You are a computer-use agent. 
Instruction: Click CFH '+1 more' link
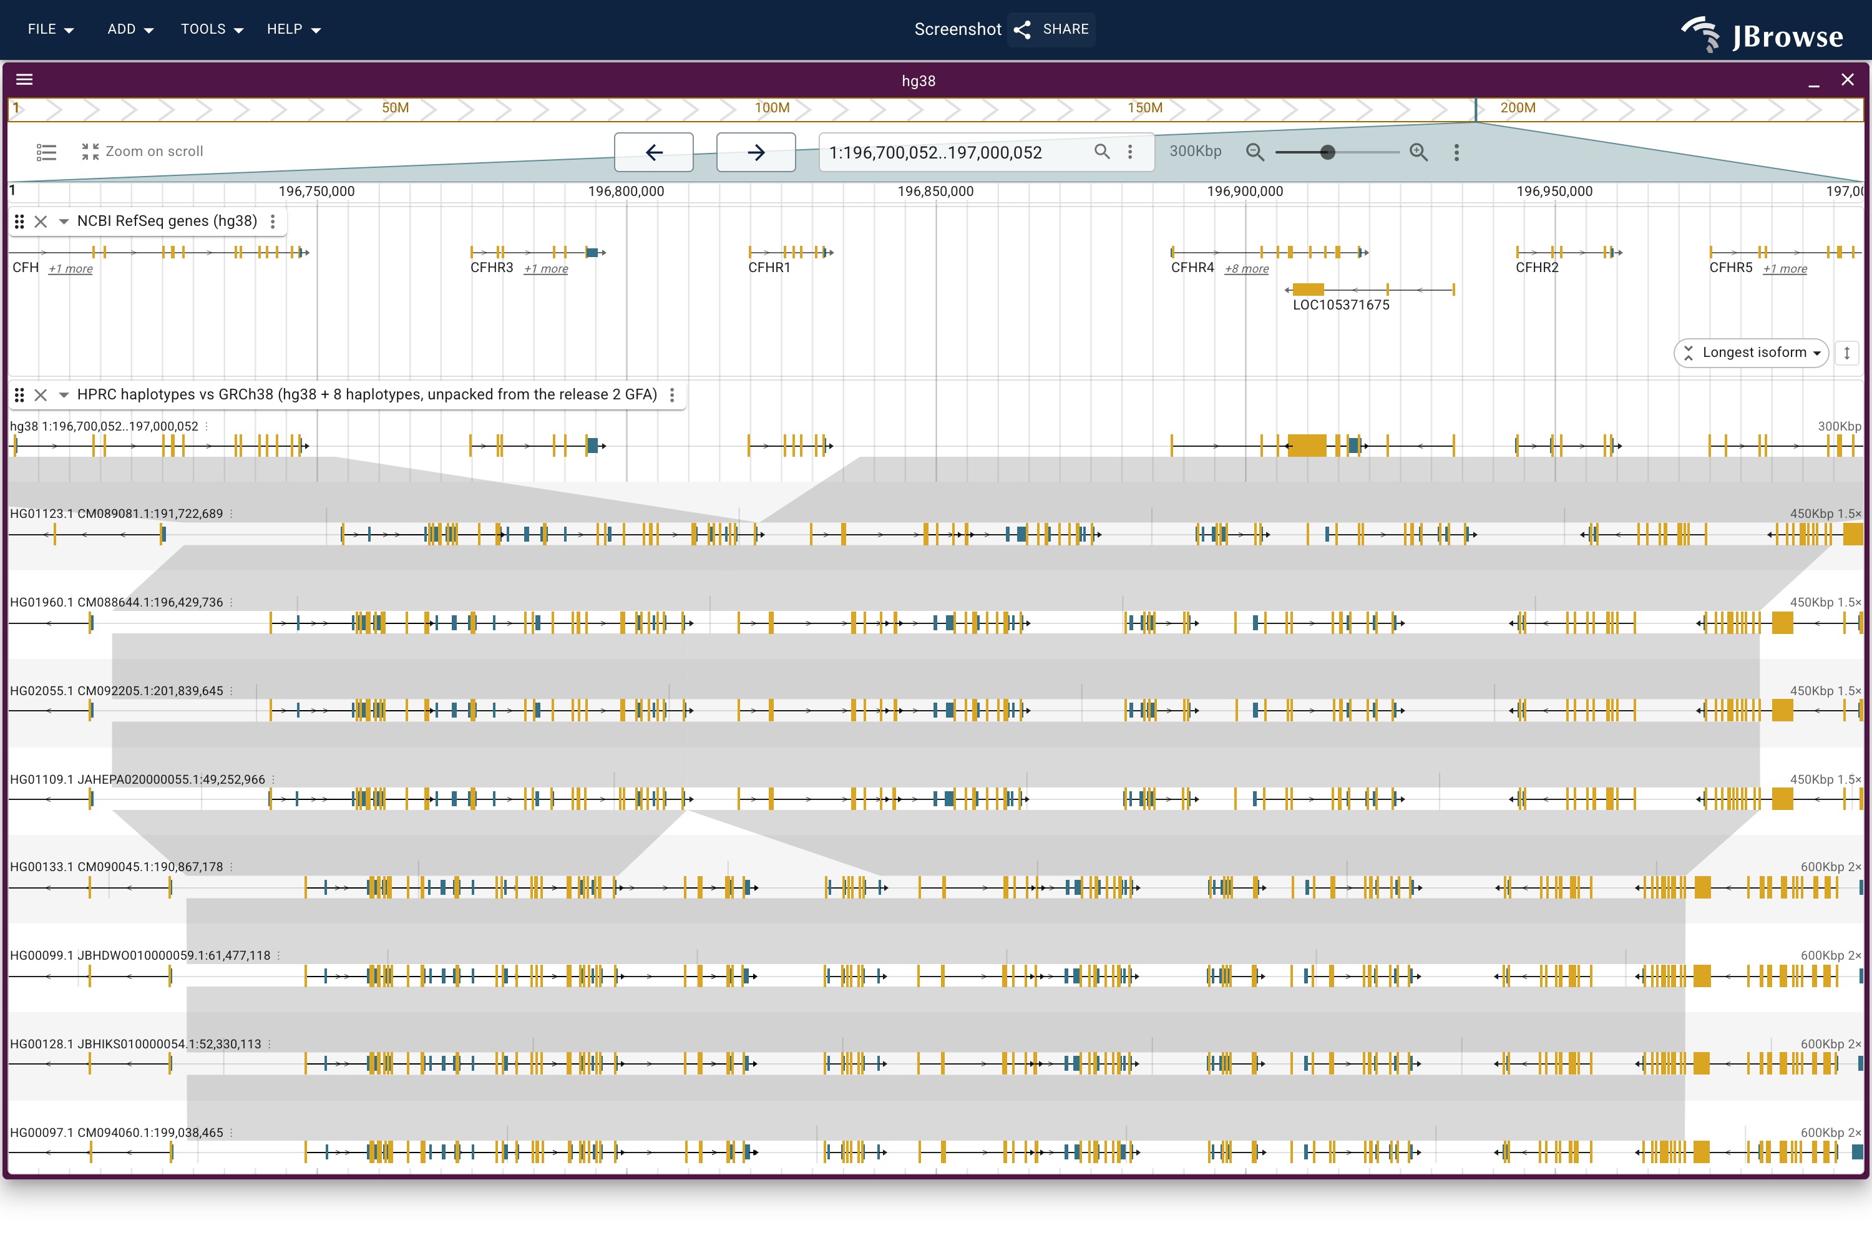[71, 269]
